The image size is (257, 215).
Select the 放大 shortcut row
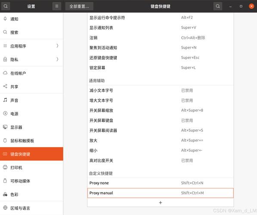(x=161, y=140)
